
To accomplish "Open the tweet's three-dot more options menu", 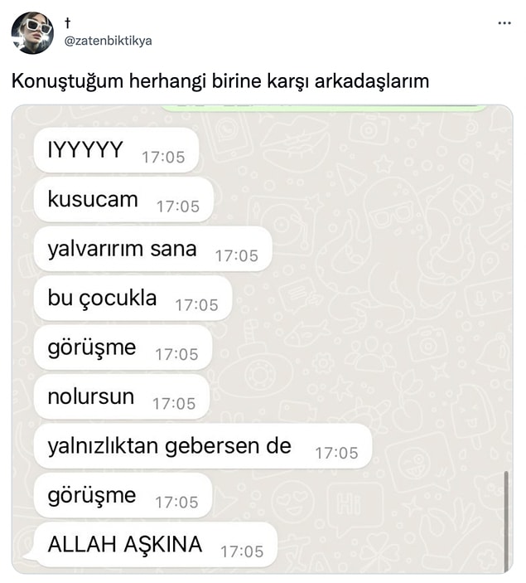I will coord(504,23).
